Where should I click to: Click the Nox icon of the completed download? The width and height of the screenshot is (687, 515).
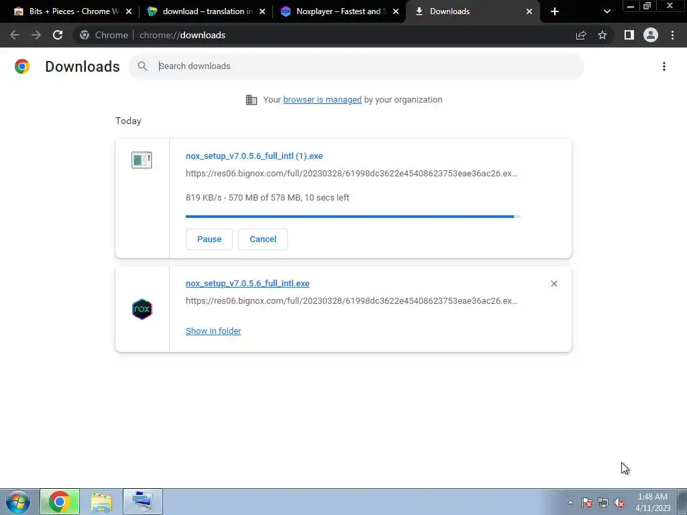[142, 309]
